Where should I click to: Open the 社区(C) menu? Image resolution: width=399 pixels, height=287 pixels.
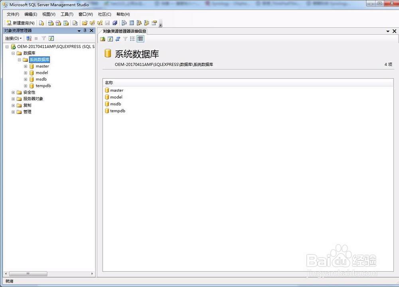(x=105, y=14)
